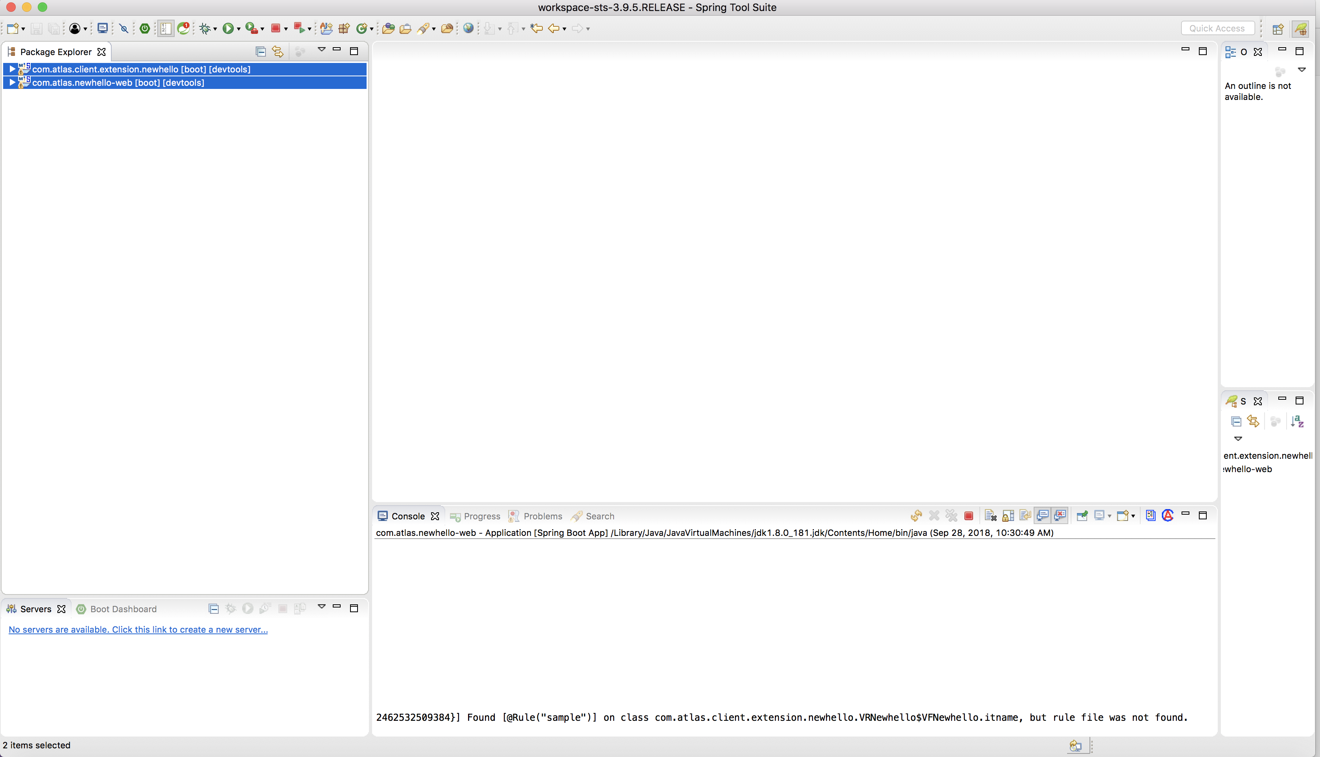Select whello-web entry in Spring Explorer

(1247, 469)
